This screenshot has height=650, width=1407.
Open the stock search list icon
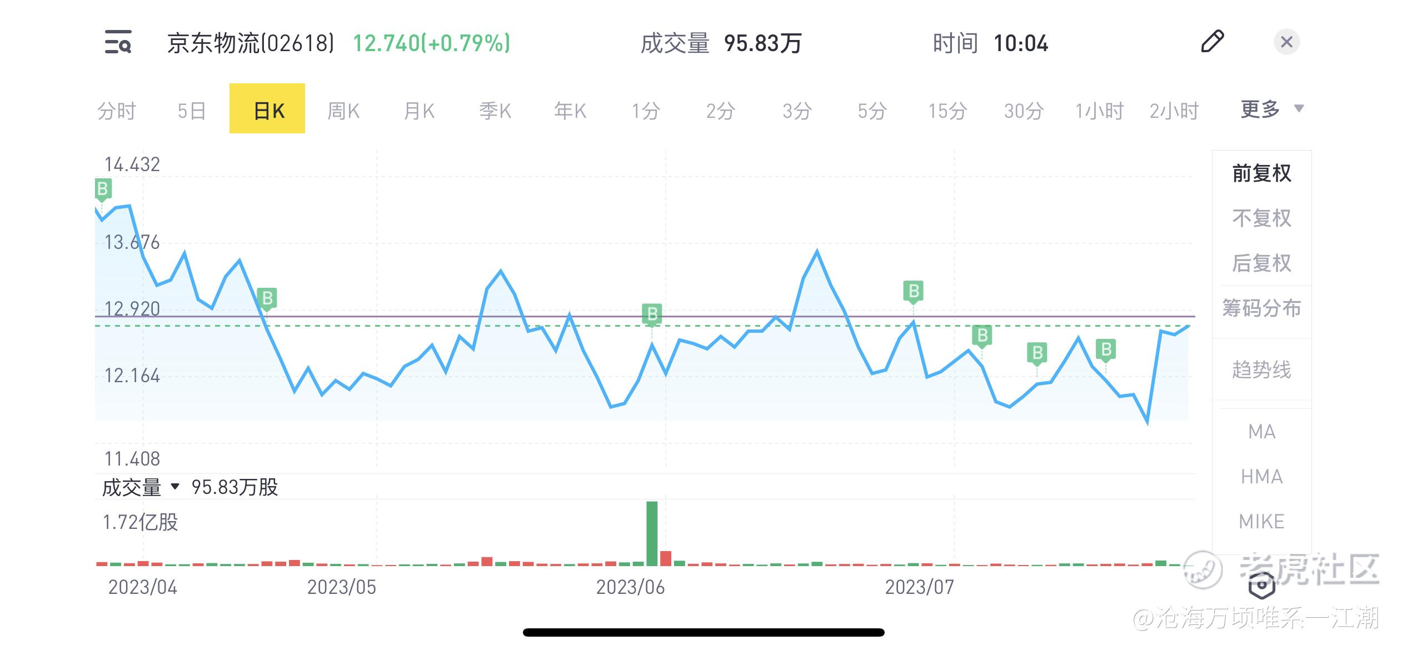118,42
